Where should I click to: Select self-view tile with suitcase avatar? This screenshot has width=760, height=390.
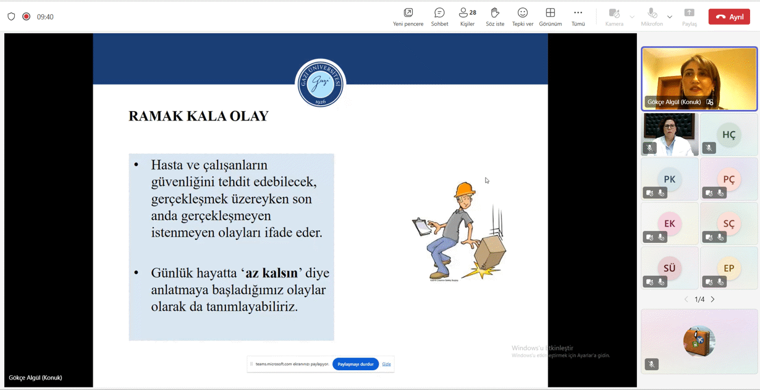point(699,341)
